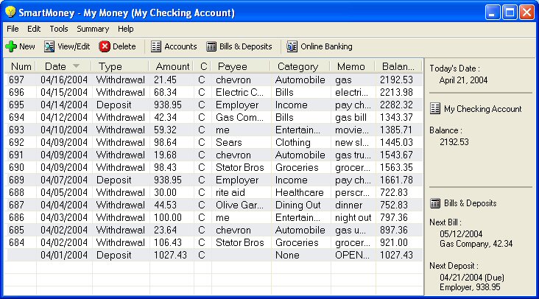This screenshot has height=299, width=539.
Task: Minimize the SmartMoney window
Action: [x=493, y=13]
